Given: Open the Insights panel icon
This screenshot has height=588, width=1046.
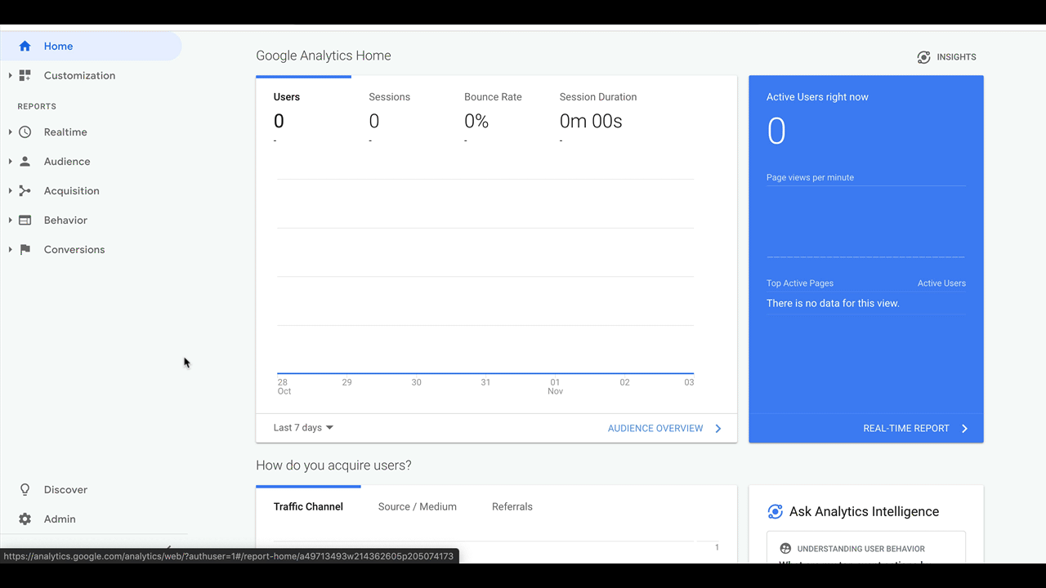Looking at the screenshot, I should pos(923,56).
